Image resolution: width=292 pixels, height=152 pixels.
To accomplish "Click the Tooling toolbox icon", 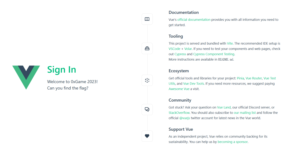I will click(x=147, y=48).
